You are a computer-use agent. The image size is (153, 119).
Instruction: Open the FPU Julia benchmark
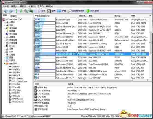pyautogui.click(x=14, y=96)
